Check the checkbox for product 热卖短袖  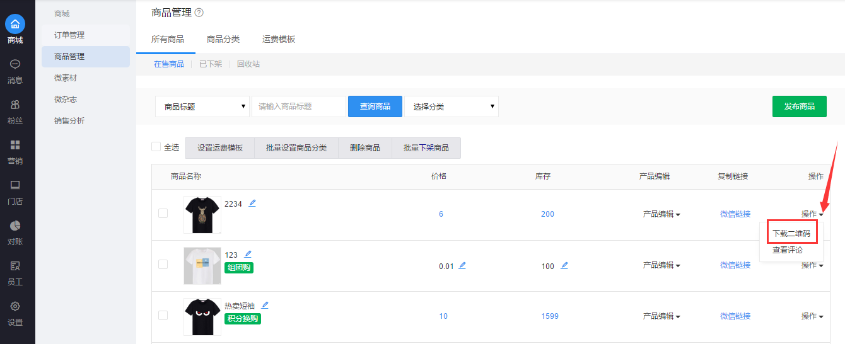coord(163,316)
